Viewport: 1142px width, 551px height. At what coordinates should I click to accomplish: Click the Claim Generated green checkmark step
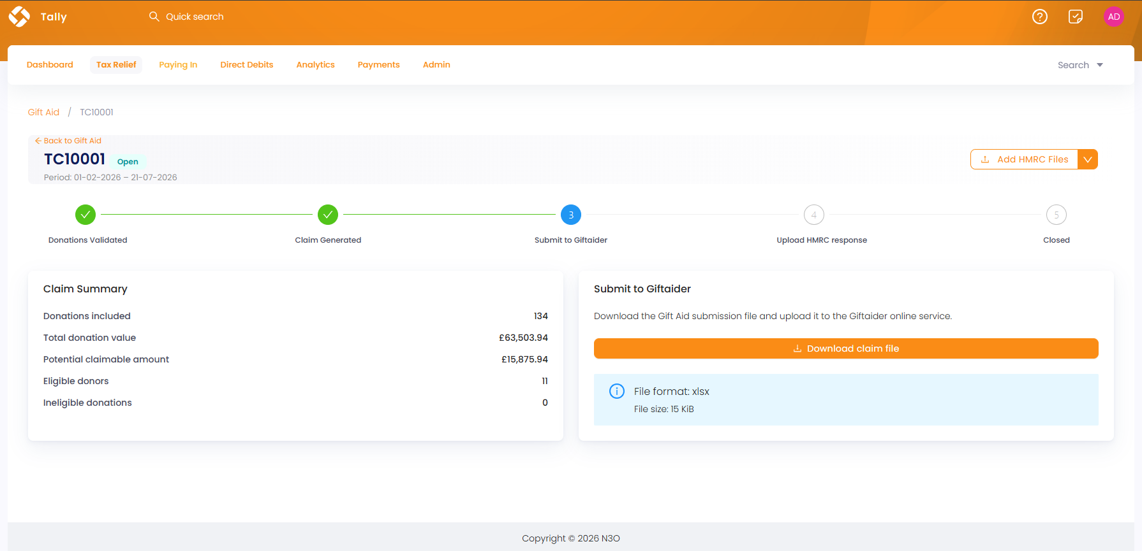point(328,215)
